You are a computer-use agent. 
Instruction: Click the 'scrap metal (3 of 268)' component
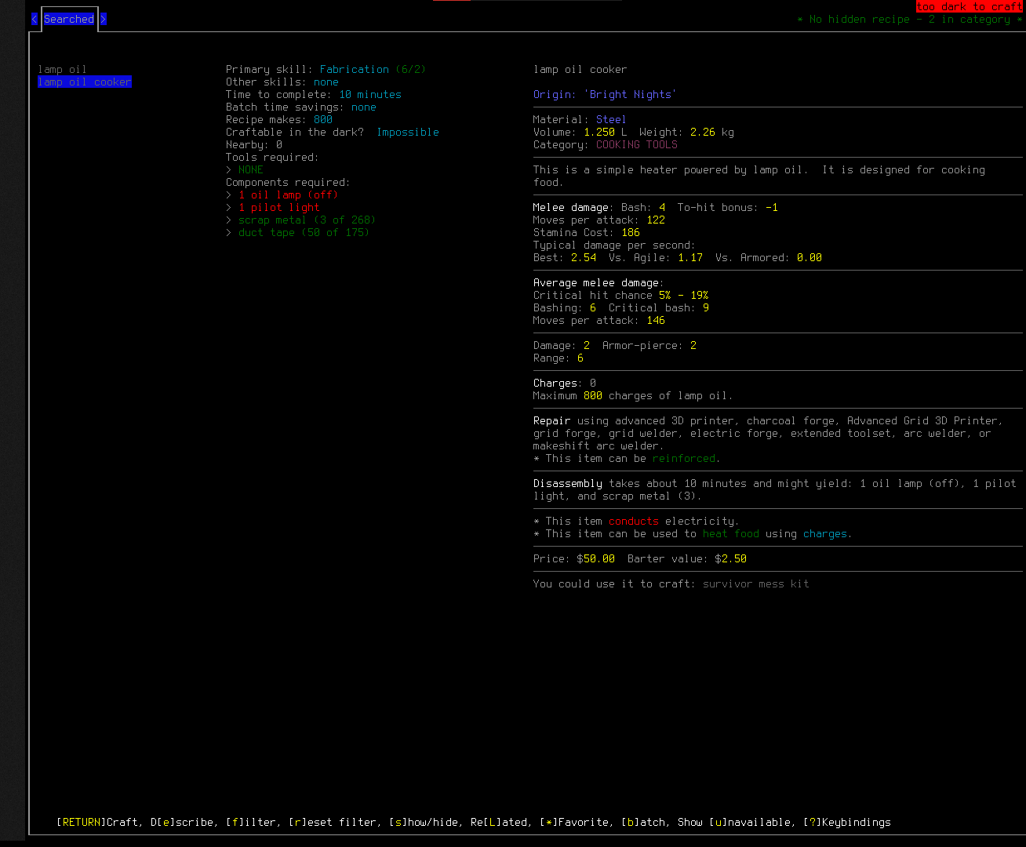click(307, 220)
